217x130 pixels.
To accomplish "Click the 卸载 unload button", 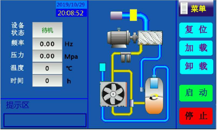I will tap(196, 67).
